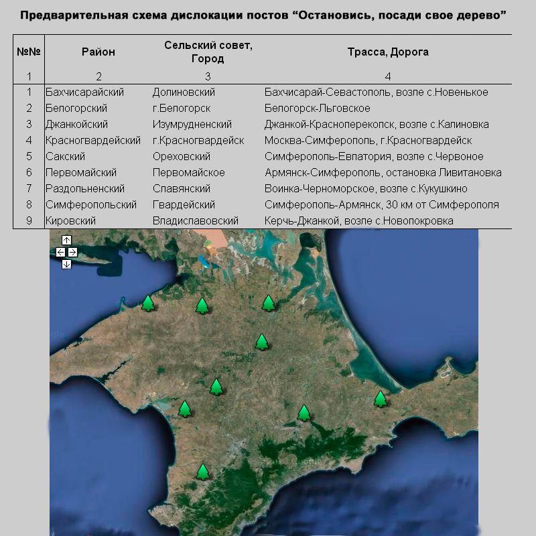Select the 'Джанкой-Красноперекопск, возле с.Калиновка' road cell
This screenshot has height=536, width=536.
tap(377, 124)
